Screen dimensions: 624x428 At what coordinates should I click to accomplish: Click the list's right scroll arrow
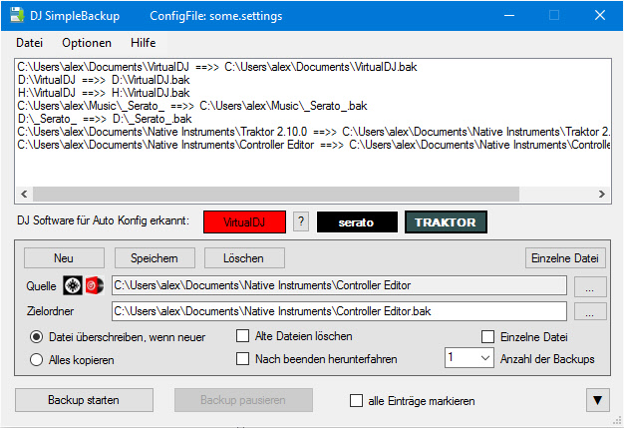602,194
